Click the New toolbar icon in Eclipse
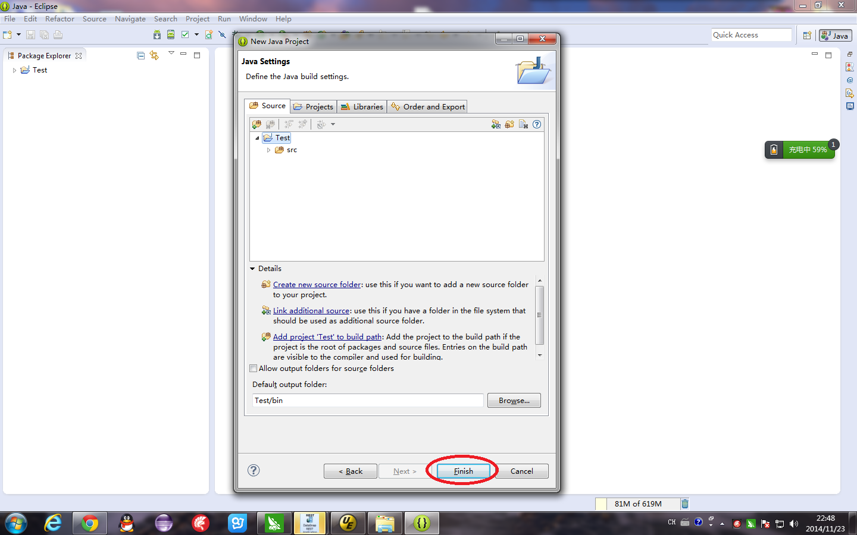The width and height of the screenshot is (857, 535). click(8, 35)
